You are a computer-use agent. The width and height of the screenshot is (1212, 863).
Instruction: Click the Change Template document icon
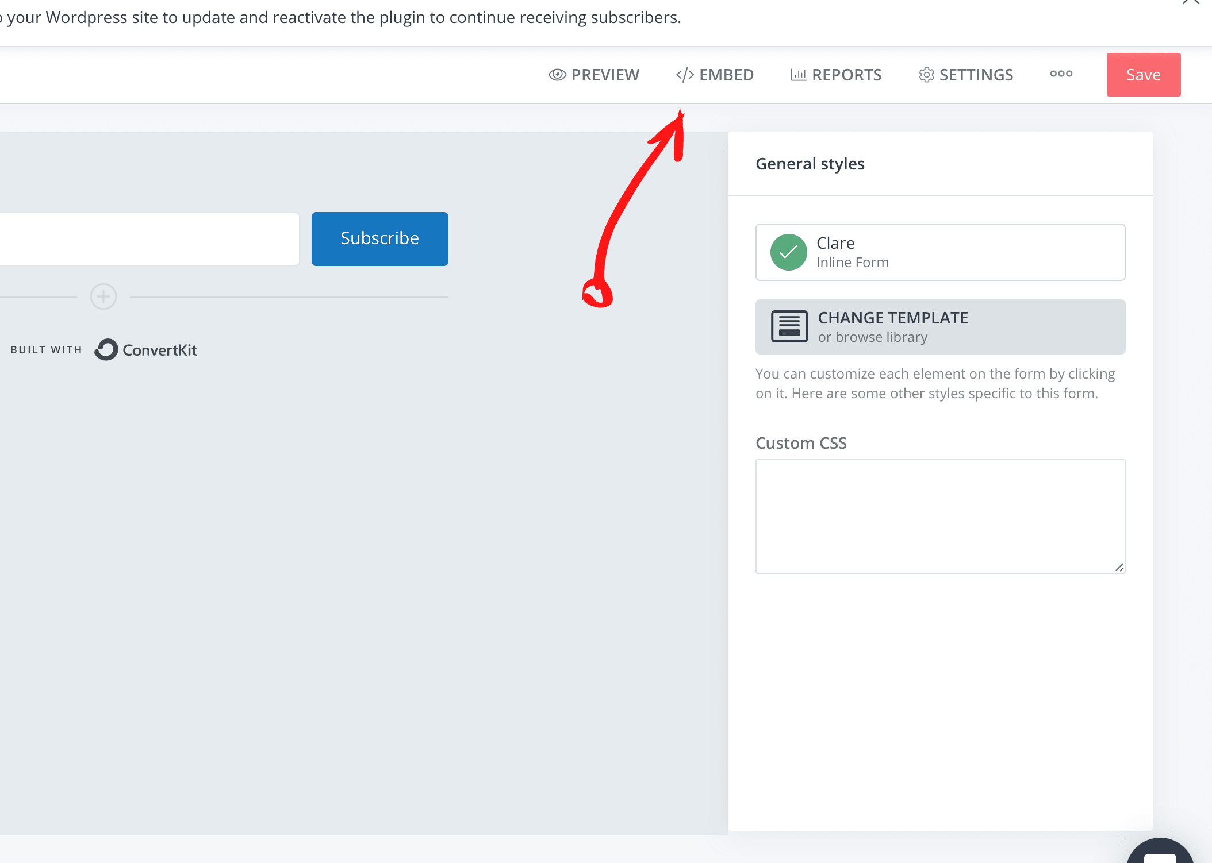(x=788, y=326)
